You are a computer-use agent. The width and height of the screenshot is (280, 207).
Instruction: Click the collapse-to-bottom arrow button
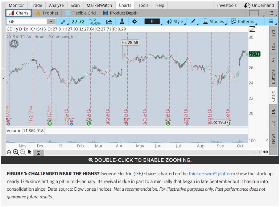pos(39,152)
